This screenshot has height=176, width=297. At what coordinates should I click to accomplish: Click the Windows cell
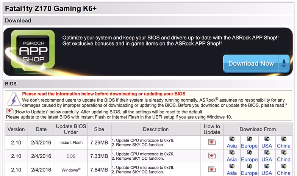[x=71, y=170]
